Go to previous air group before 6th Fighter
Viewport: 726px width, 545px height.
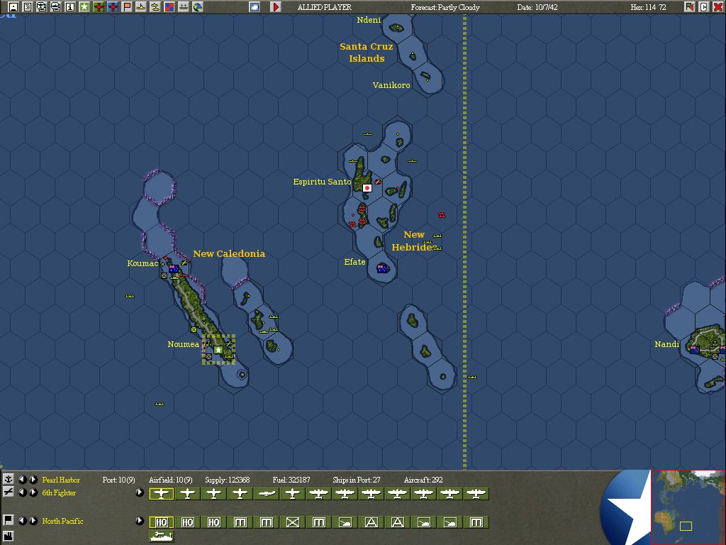[22, 492]
